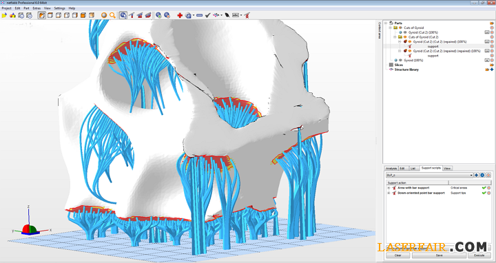Click the Execute button
The image size is (496, 263).
click(x=479, y=255)
